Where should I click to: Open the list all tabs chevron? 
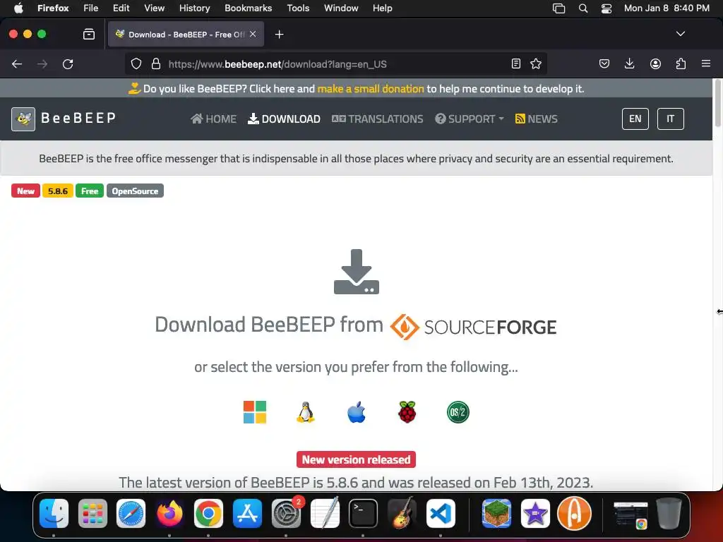point(680,34)
